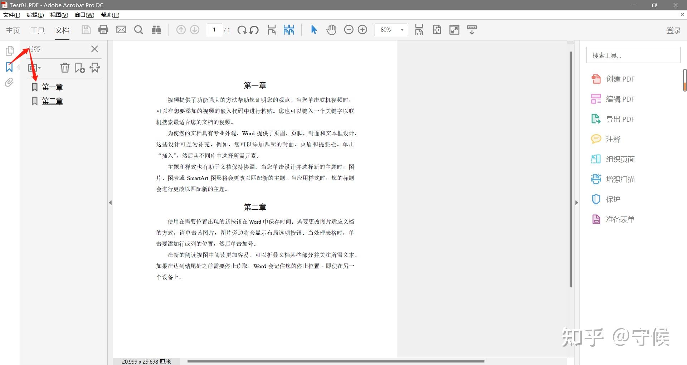Open the 窗口(W) menu
Screen dimensions: 687x365
[84, 15]
